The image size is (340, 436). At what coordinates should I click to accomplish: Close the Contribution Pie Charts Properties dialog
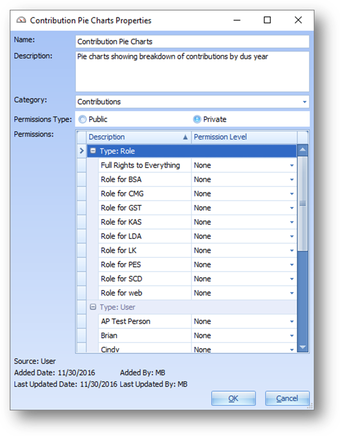298,20
